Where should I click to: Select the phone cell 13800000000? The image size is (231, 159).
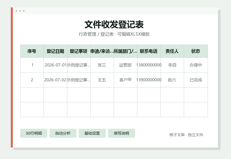(149, 65)
